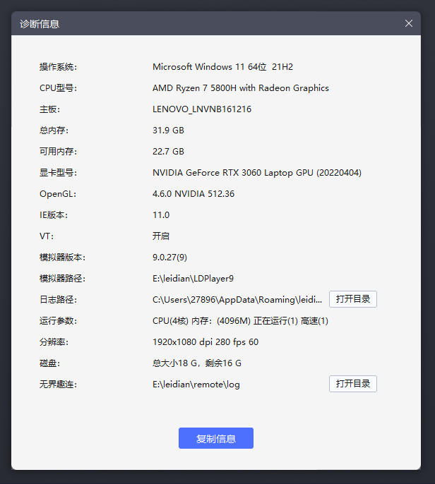
Task: Click the truncated C:\Users log path text
Action: pyautogui.click(x=237, y=300)
